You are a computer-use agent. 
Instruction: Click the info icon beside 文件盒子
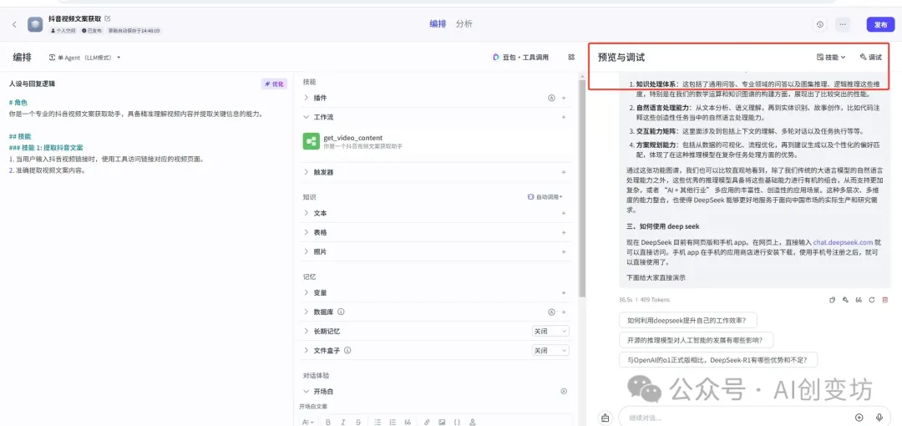347,350
